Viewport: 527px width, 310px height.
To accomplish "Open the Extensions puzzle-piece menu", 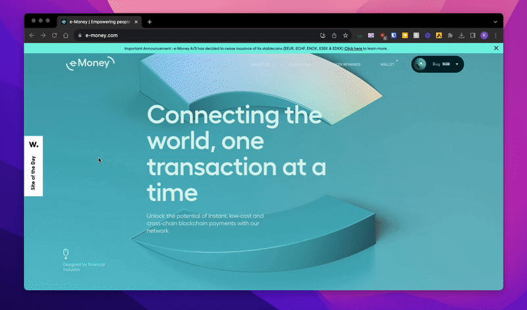I will point(451,36).
